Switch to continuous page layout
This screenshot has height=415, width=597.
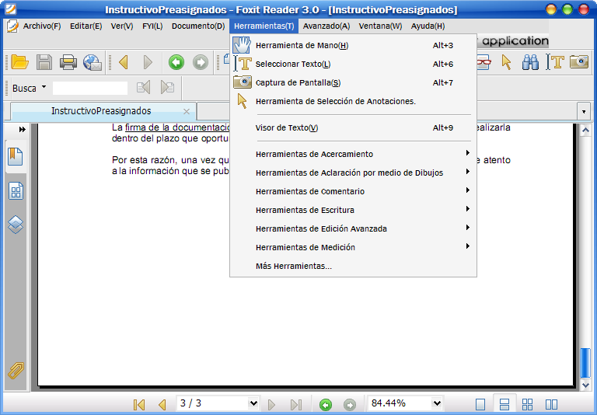click(x=504, y=404)
